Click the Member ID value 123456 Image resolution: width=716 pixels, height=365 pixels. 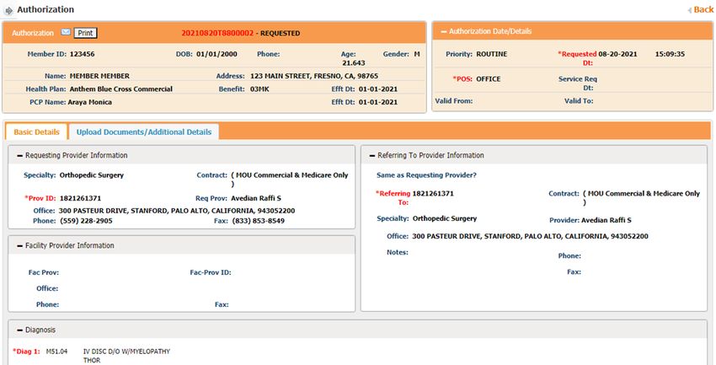point(82,53)
